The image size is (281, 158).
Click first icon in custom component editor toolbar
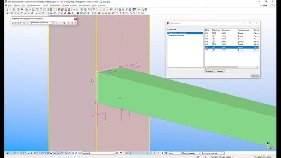click(x=13, y=23)
